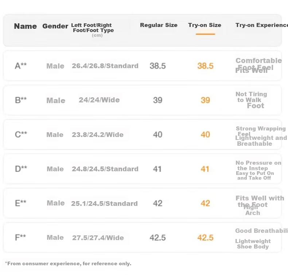
Task: Click the Try-on Size column header
Action: tap(205, 25)
